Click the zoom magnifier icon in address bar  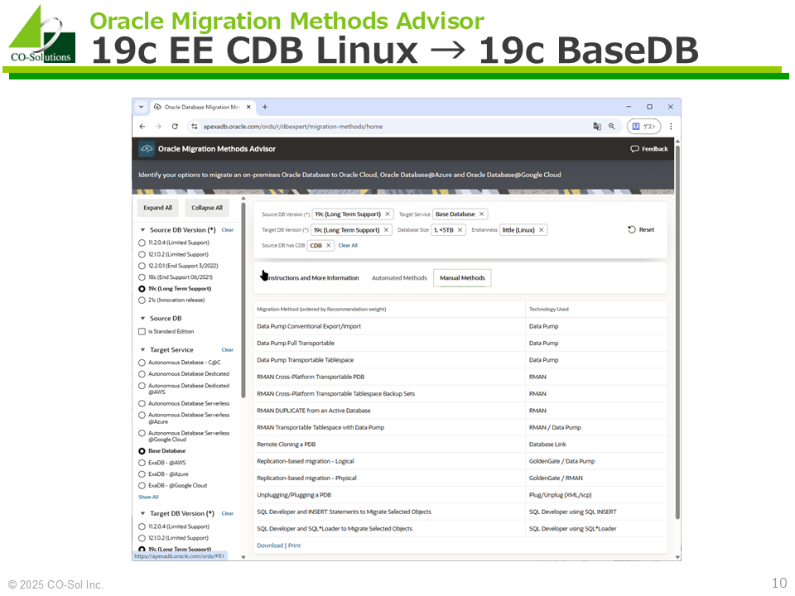612,126
